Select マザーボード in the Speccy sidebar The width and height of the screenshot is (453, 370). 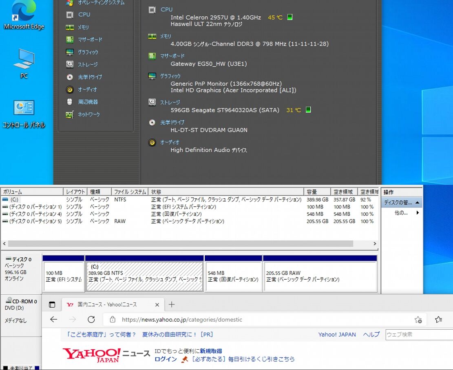pyautogui.click(x=90, y=39)
